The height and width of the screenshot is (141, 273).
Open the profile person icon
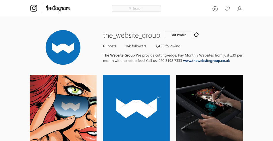coord(240,9)
